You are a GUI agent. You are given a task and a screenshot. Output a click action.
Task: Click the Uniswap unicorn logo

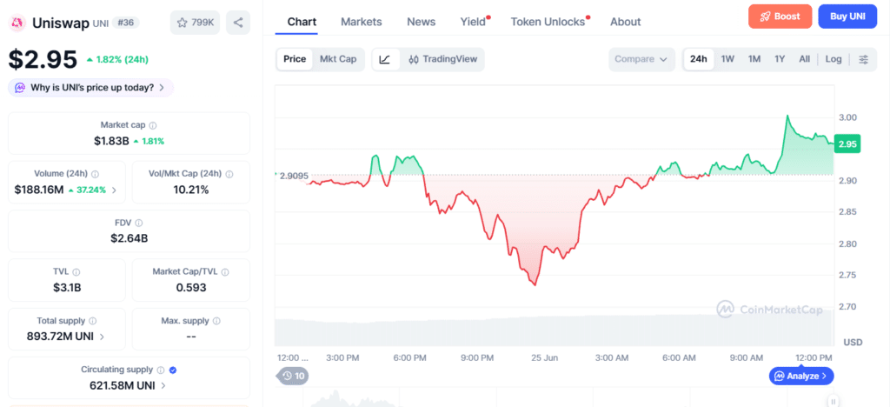[x=18, y=23]
